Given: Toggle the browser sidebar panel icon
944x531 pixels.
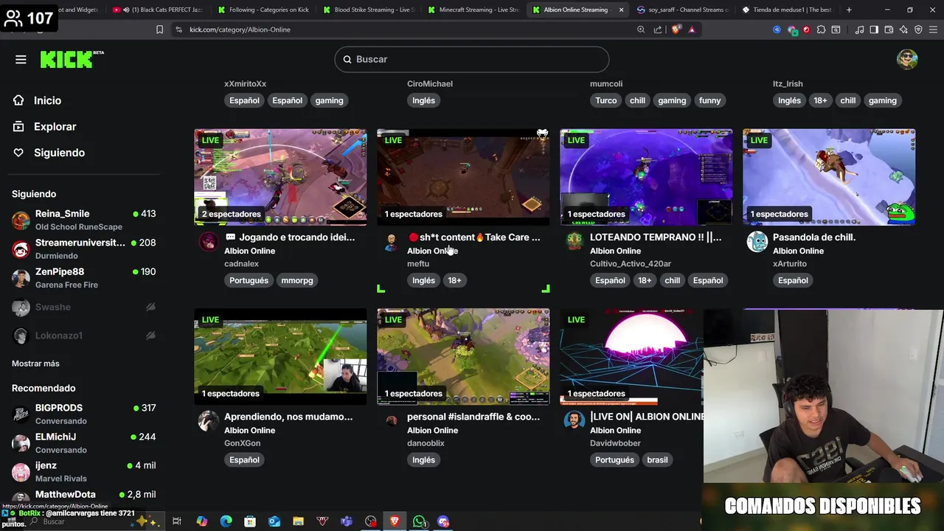Looking at the screenshot, I should pos(874,29).
